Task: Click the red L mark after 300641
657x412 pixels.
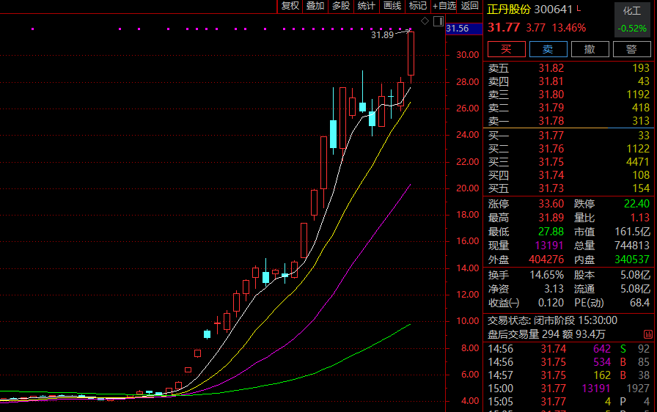Action: tap(579, 8)
